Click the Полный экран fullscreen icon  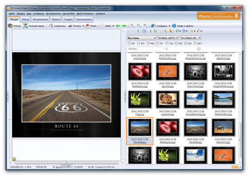[25, 26]
